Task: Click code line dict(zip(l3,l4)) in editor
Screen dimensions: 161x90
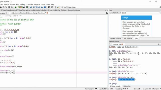Action: [8, 72]
